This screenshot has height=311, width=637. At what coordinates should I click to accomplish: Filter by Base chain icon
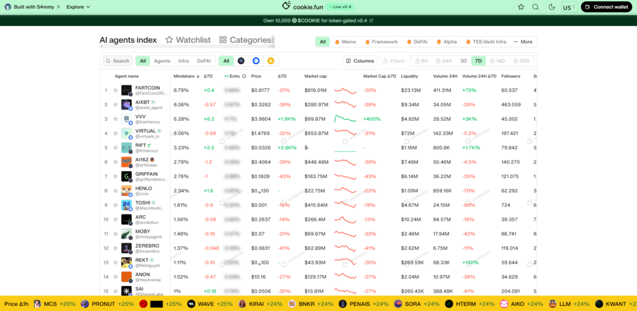coord(256,61)
